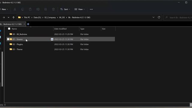Image resolution: width=192 pixels, height=108 pixels.
Task: Click the Share icon in toolbar
Action: click(x=46, y=9)
